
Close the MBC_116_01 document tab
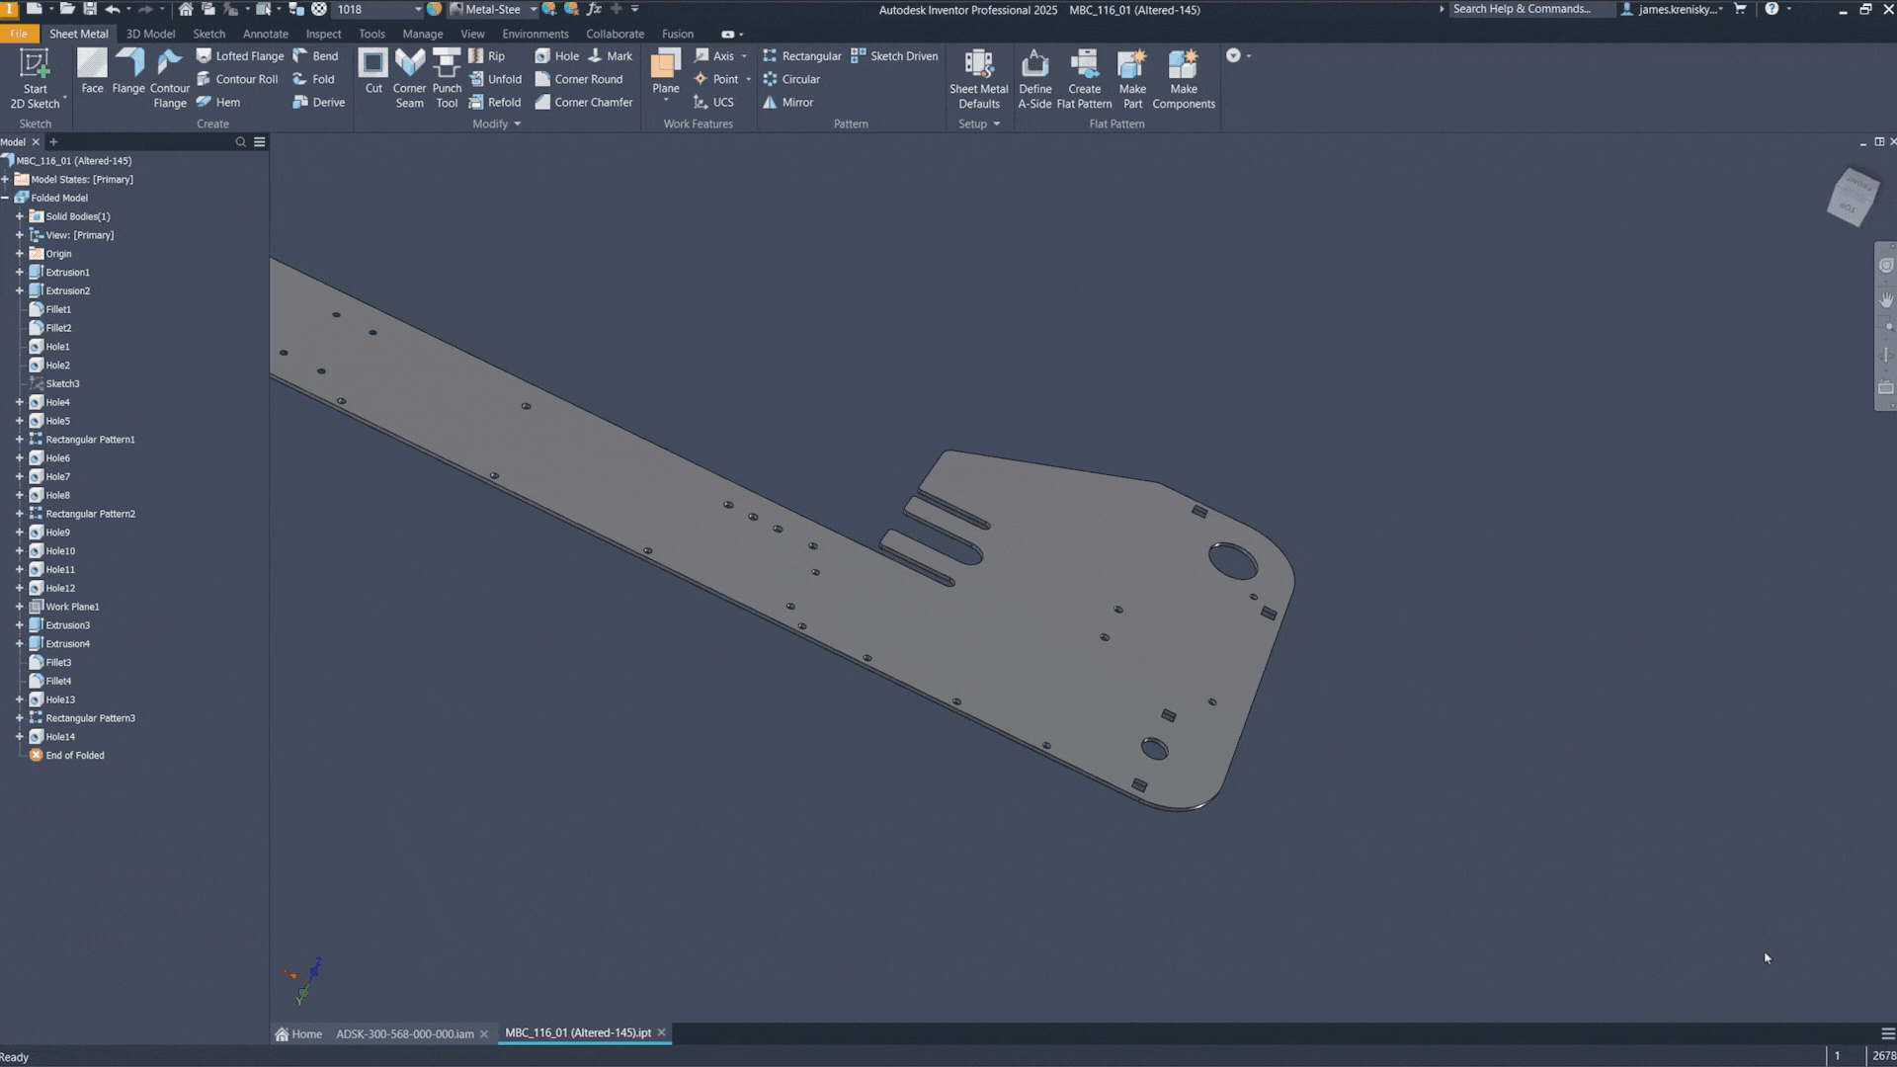[662, 1032]
